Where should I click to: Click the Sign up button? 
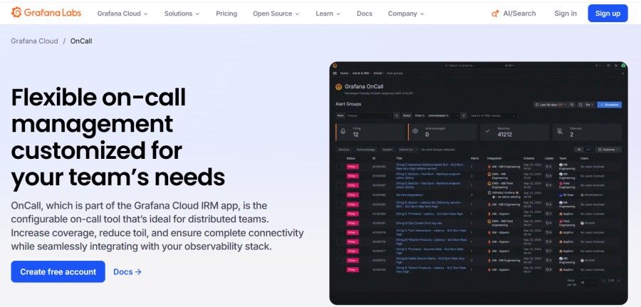point(608,14)
